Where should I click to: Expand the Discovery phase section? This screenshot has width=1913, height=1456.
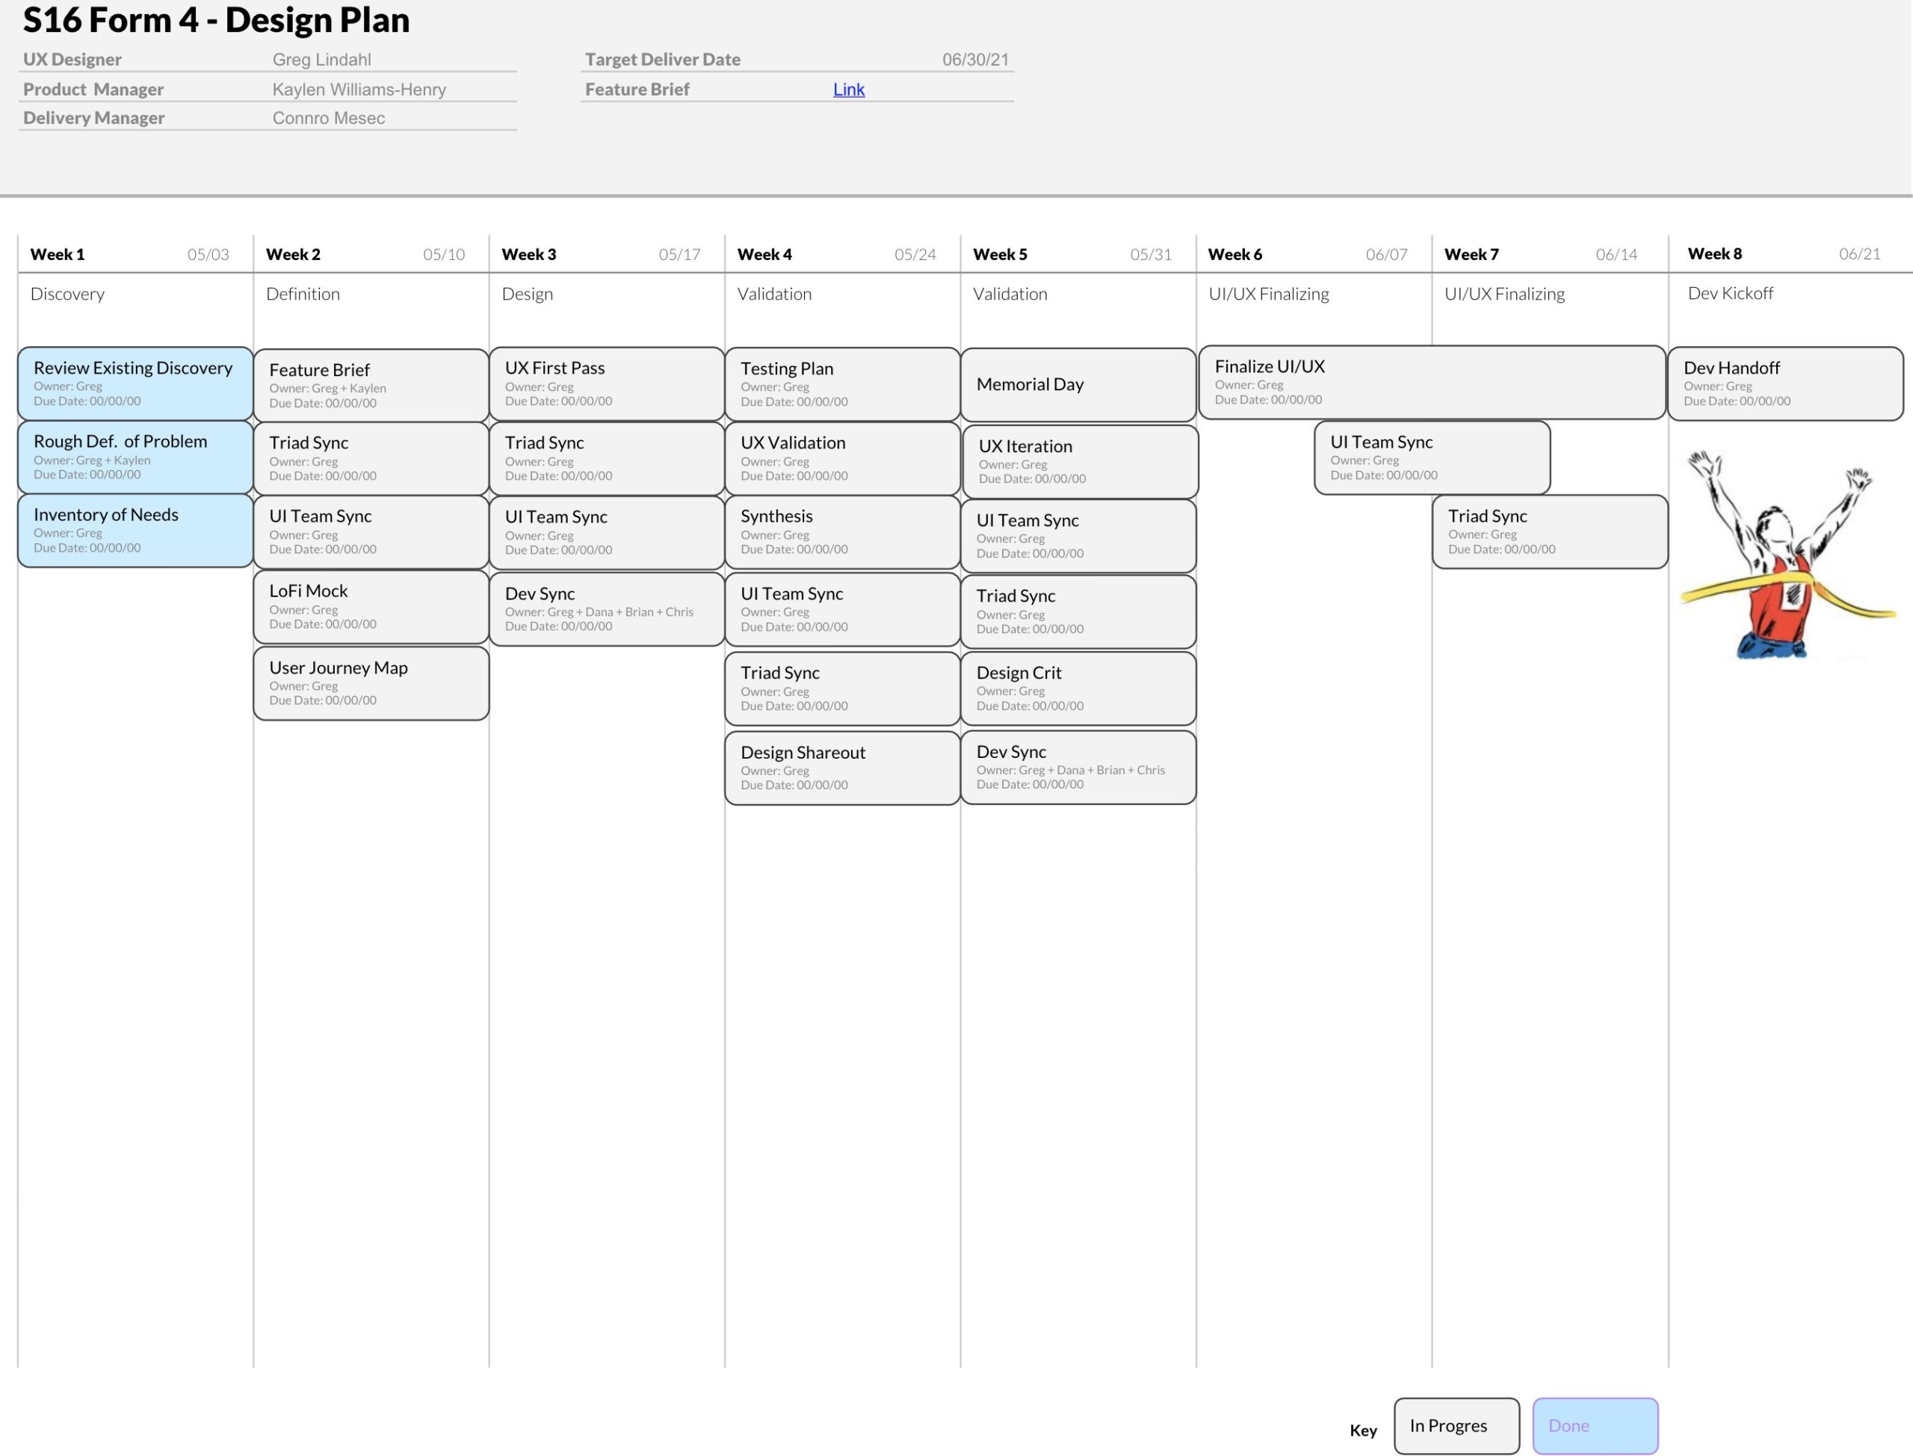[67, 291]
